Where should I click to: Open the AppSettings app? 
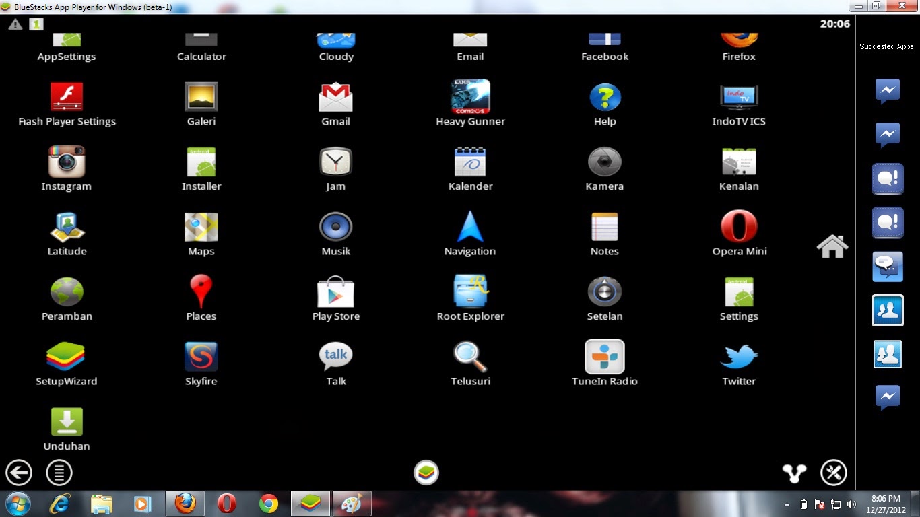[x=67, y=39]
